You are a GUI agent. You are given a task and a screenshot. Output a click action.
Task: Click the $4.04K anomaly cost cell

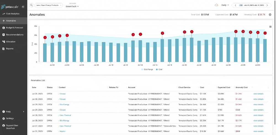238,104
